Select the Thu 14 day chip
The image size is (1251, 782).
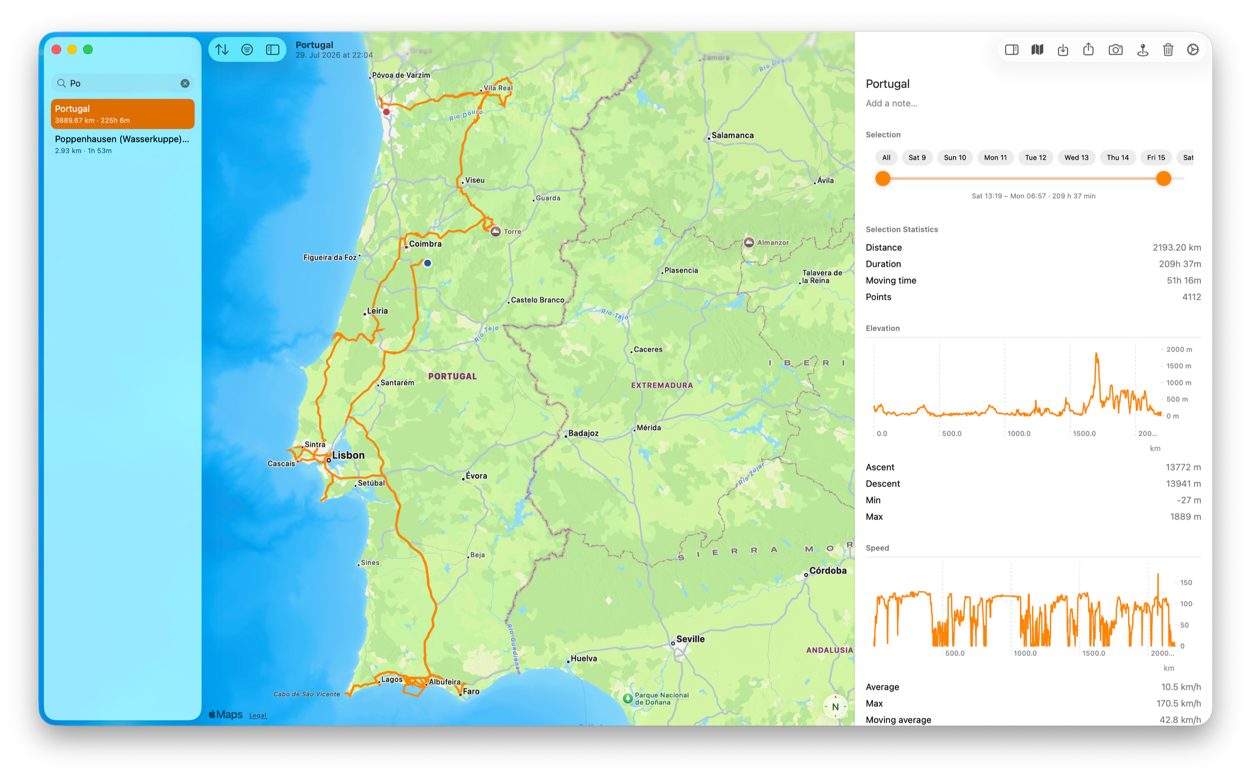(1118, 158)
